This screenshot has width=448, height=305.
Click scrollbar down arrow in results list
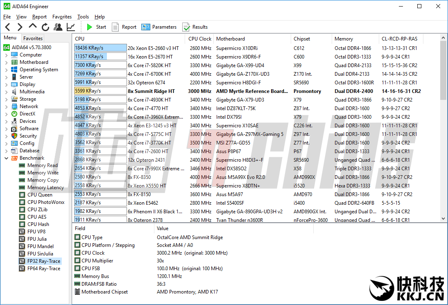pos(443,219)
